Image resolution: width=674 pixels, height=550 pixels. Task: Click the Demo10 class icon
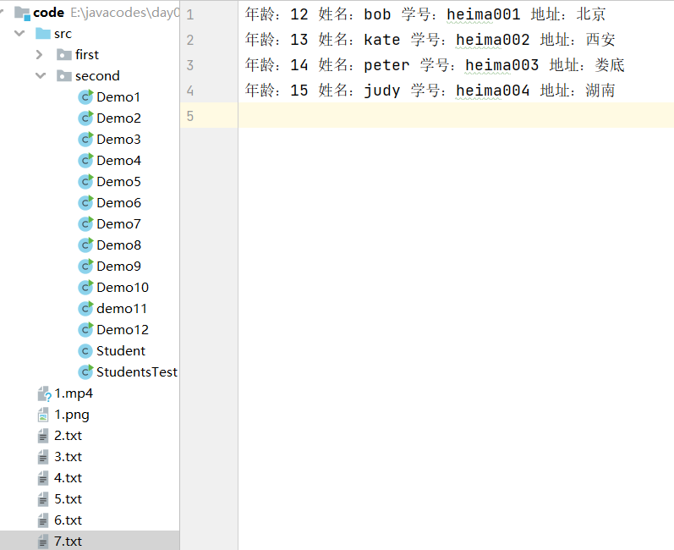[85, 287]
